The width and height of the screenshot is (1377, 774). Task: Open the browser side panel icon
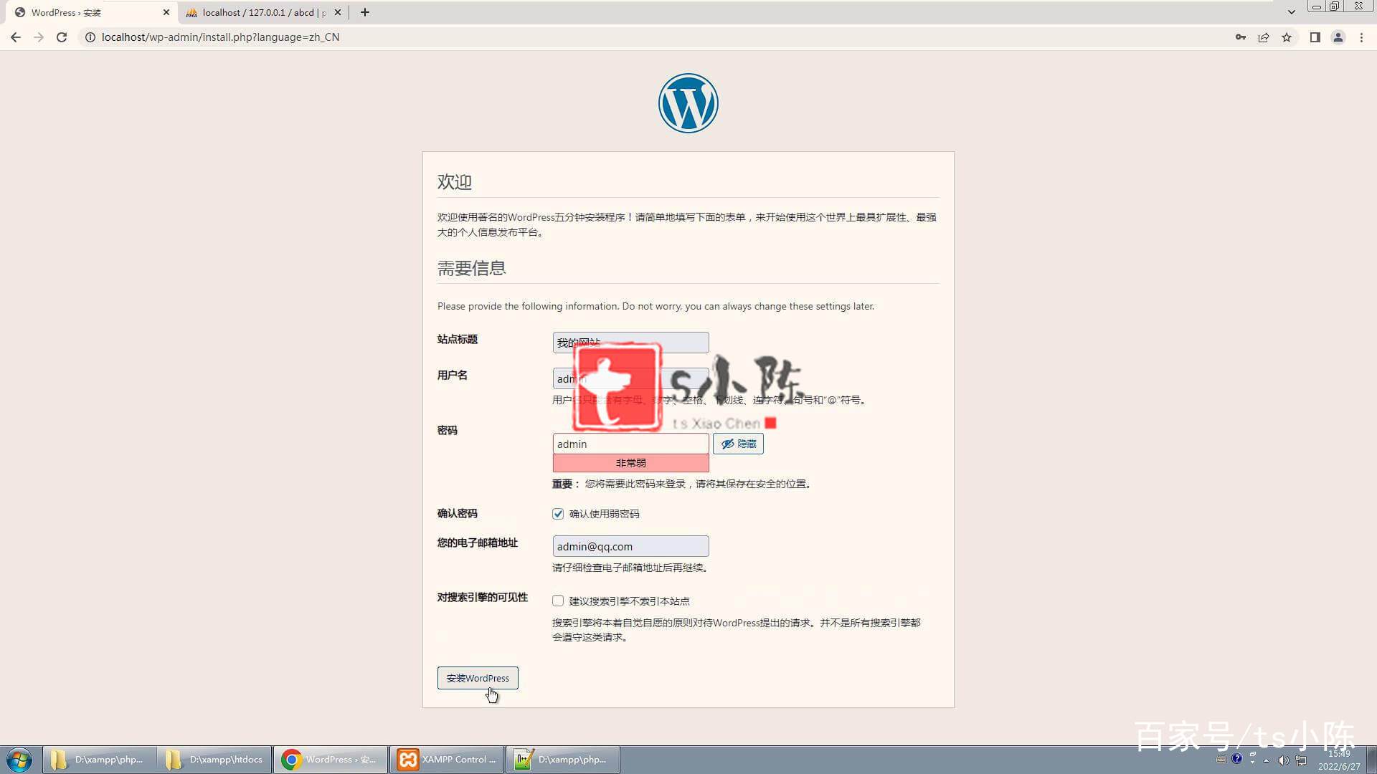point(1315,37)
